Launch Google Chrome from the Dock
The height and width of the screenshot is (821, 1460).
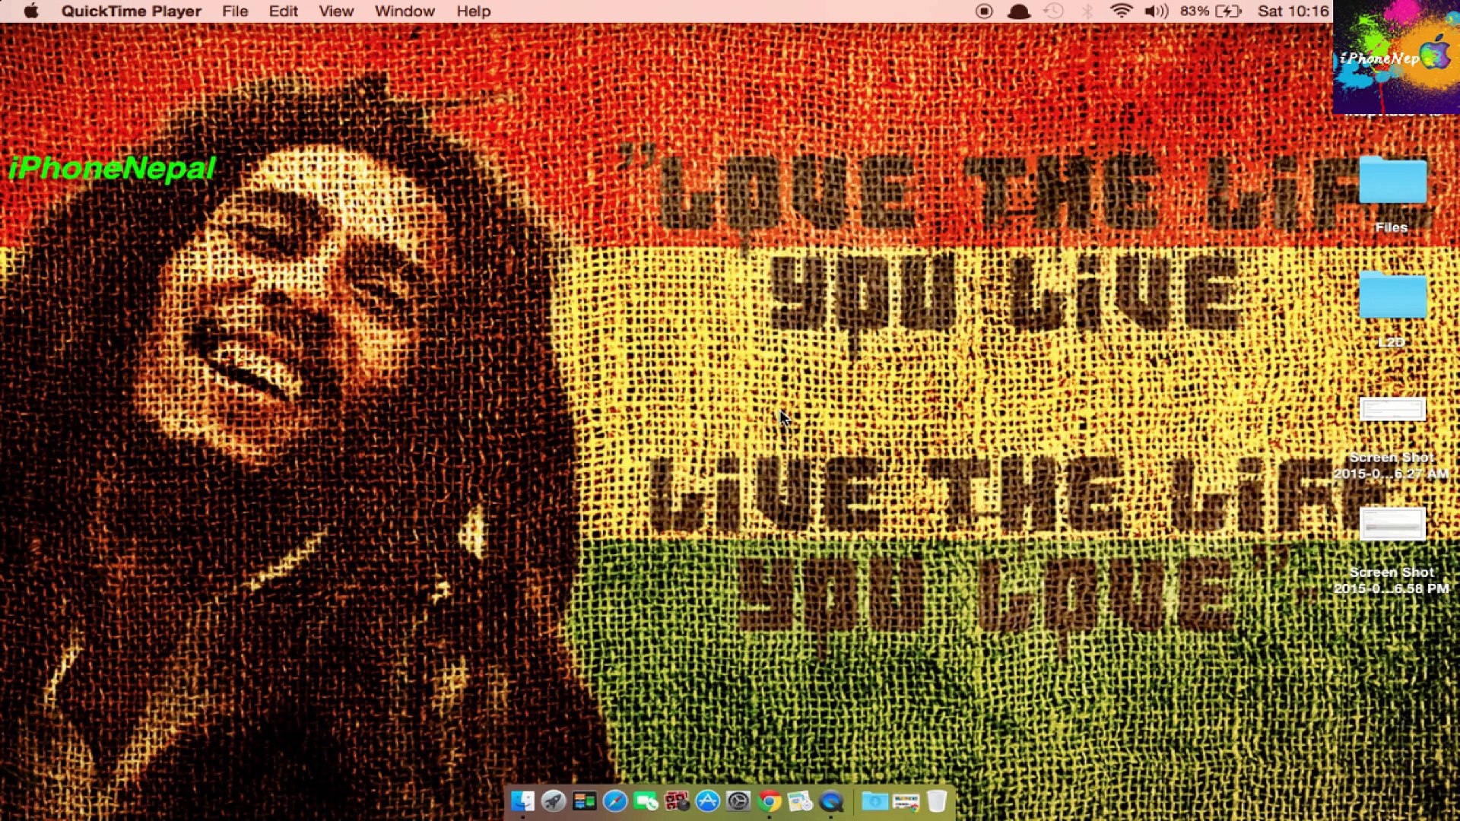[770, 801]
